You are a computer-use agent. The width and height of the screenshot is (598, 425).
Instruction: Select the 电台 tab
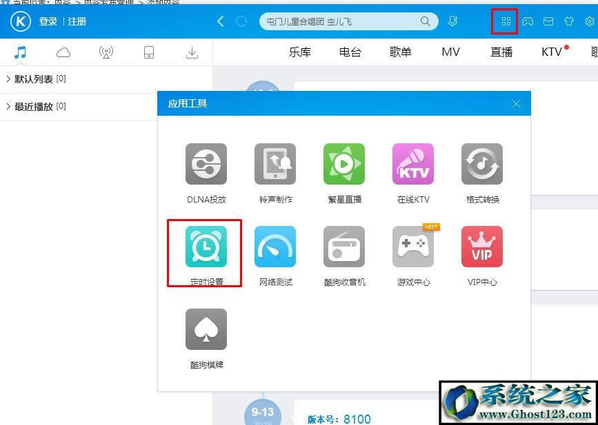pos(350,52)
